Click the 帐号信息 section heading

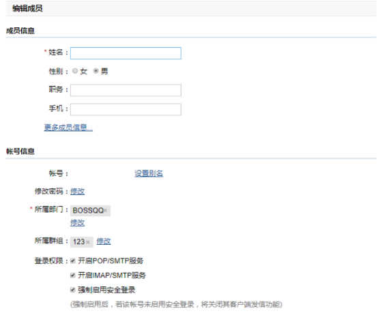point(20,151)
